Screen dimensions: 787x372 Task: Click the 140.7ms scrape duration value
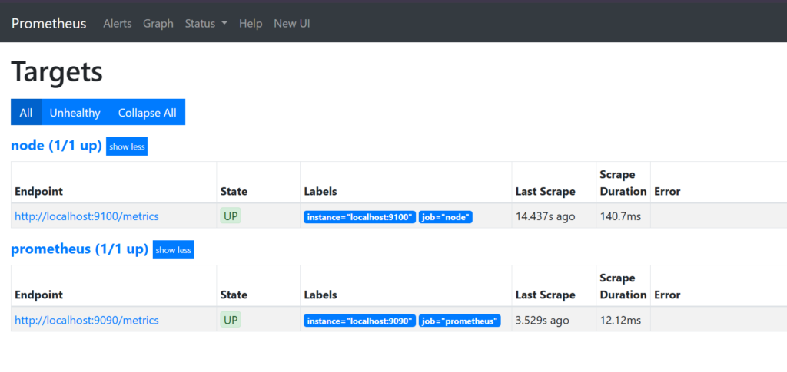[x=620, y=216]
